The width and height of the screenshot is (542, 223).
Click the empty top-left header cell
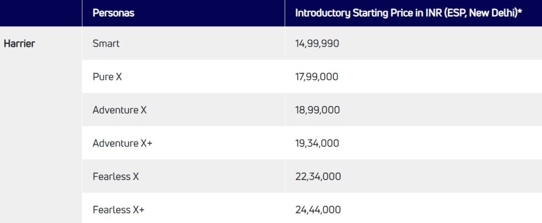tap(41, 13)
